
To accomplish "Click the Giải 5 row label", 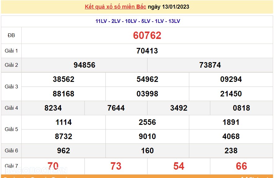I will (x=11, y=129).
